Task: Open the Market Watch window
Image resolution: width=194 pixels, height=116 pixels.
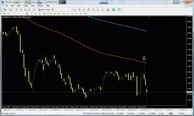Action: (17, 10)
